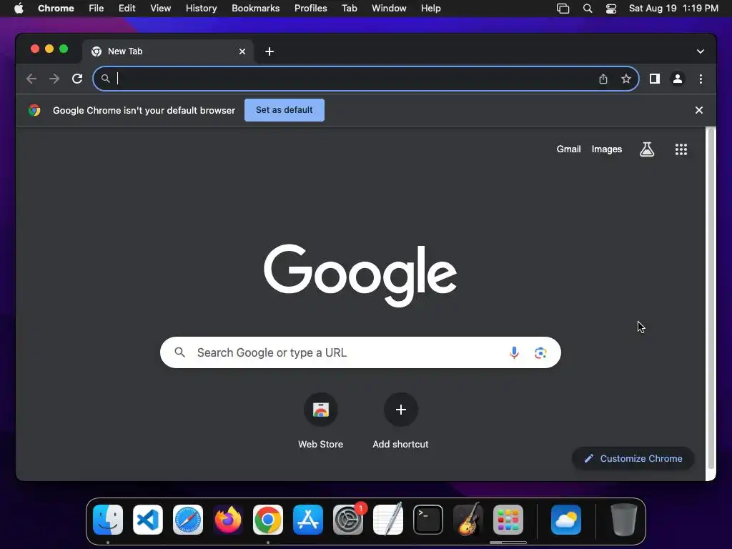Open the Chrome application menu

[x=56, y=9]
